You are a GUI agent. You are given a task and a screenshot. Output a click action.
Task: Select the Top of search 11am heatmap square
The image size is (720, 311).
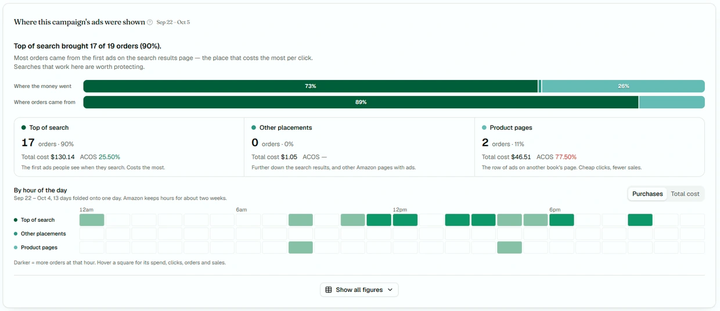pos(379,220)
